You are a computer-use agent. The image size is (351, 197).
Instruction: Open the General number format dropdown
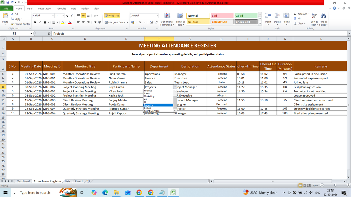click(x=157, y=16)
